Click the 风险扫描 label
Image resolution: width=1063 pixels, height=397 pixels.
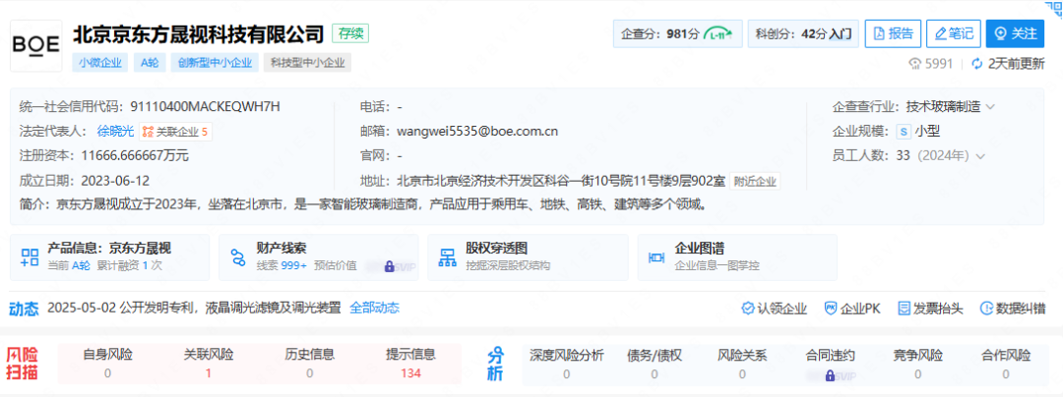23,364
